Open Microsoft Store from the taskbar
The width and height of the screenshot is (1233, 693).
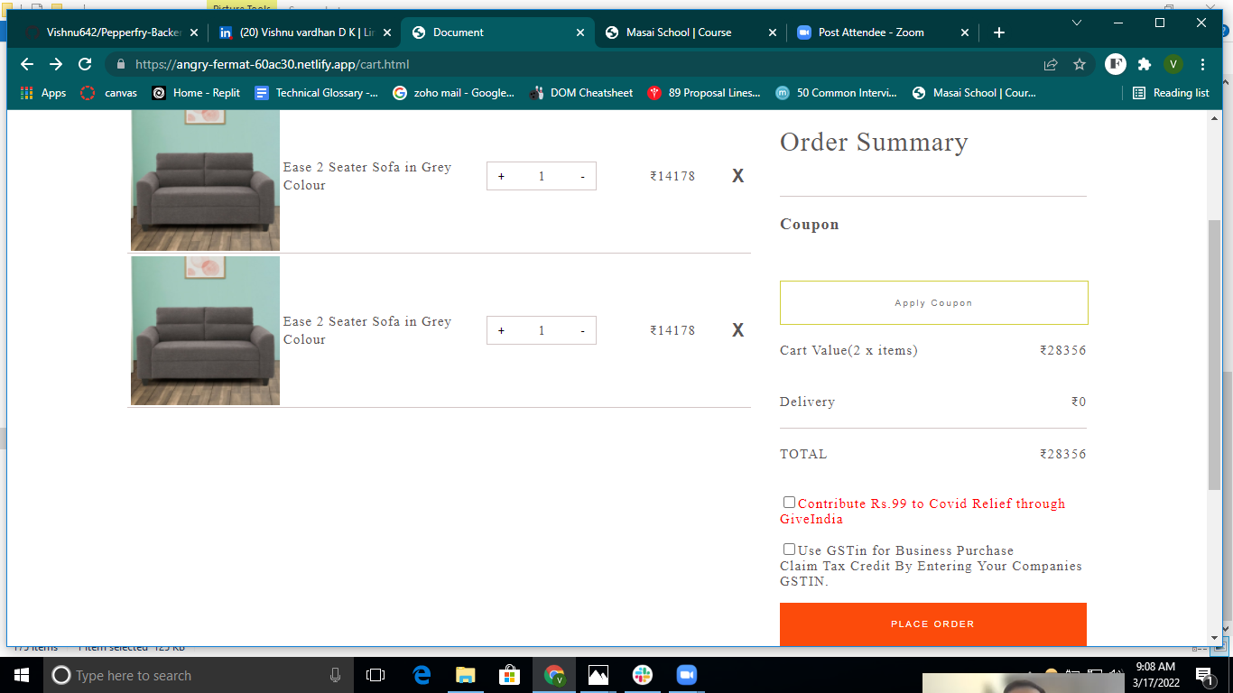pyautogui.click(x=510, y=675)
